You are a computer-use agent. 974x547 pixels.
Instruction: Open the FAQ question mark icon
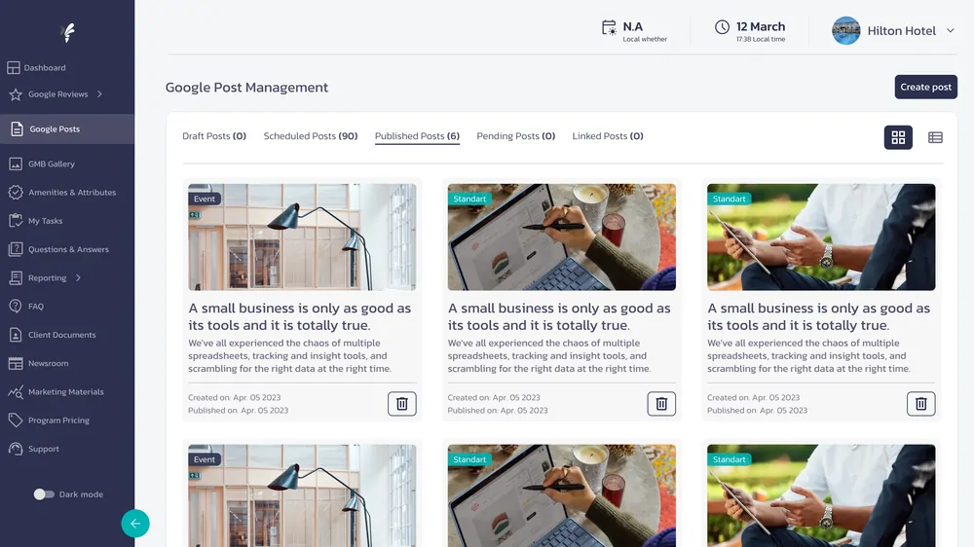point(16,306)
